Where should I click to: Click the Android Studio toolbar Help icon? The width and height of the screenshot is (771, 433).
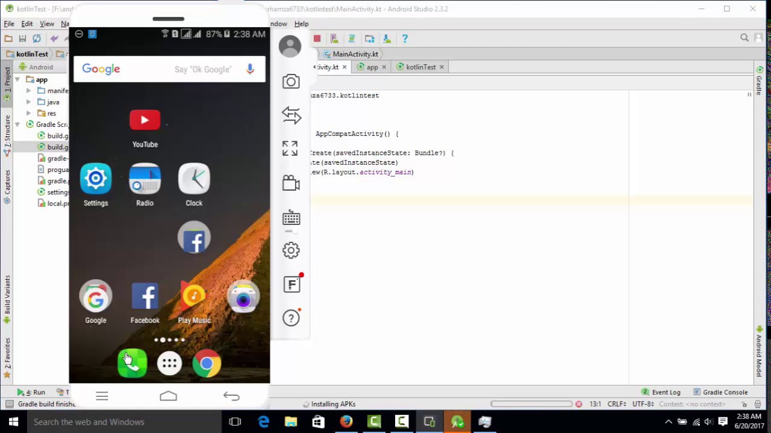(405, 38)
